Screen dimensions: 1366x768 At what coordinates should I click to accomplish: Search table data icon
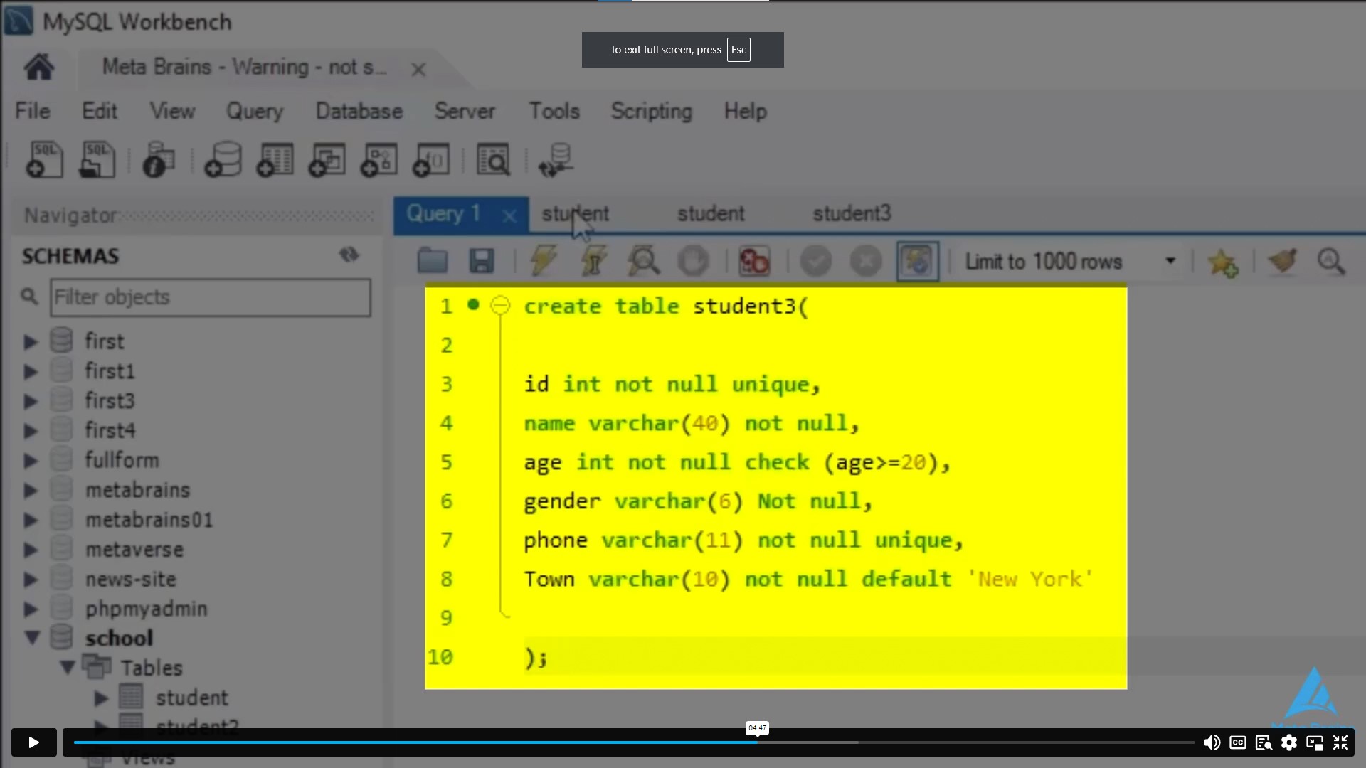tap(493, 159)
